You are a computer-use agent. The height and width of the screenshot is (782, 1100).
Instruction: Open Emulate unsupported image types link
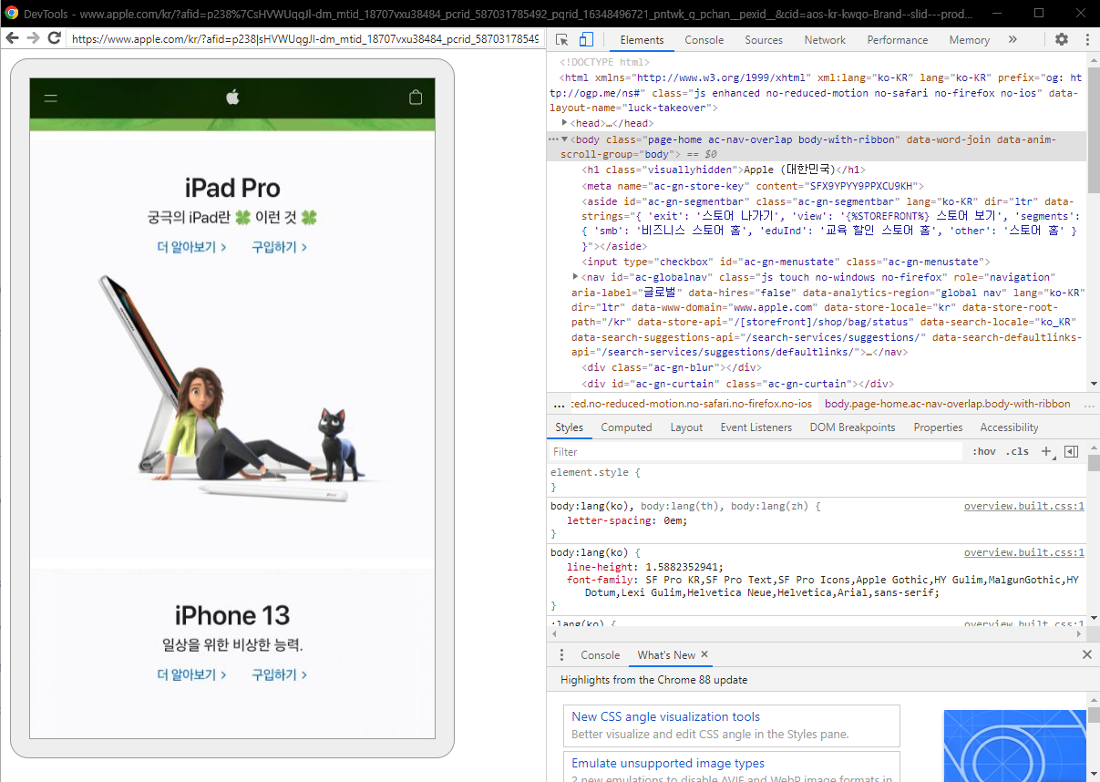pos(668,763)
